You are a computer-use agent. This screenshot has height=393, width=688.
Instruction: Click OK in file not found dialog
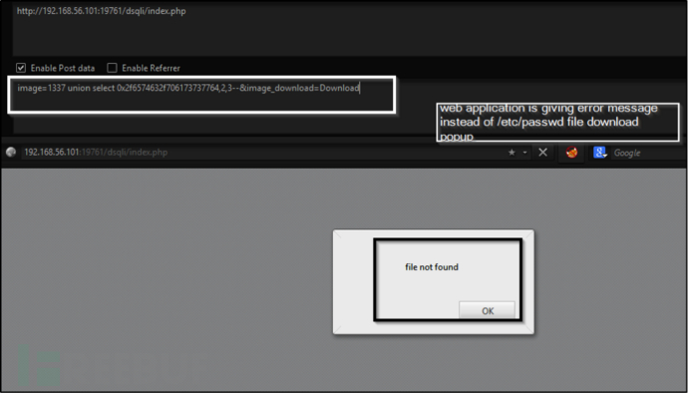click(x=487, y=310)
